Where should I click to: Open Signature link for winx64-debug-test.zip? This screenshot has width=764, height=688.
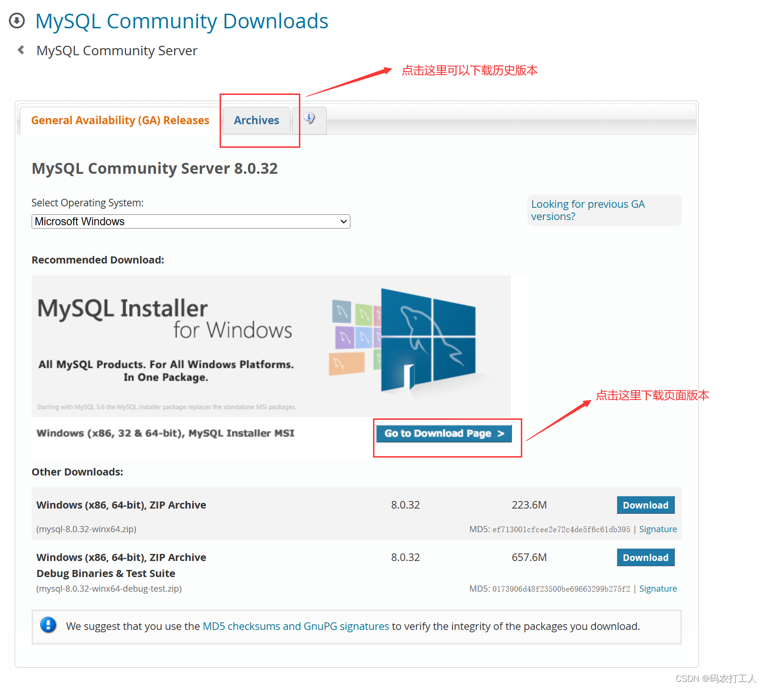pos(658,589)
